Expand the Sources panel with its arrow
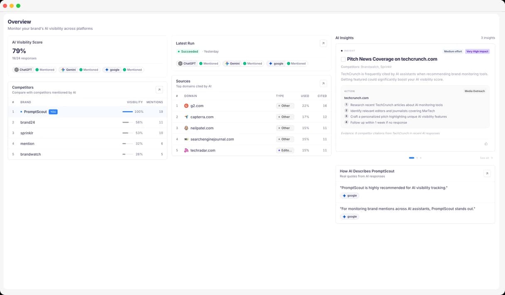Screen dimensions: 505x295 [323, 83]
